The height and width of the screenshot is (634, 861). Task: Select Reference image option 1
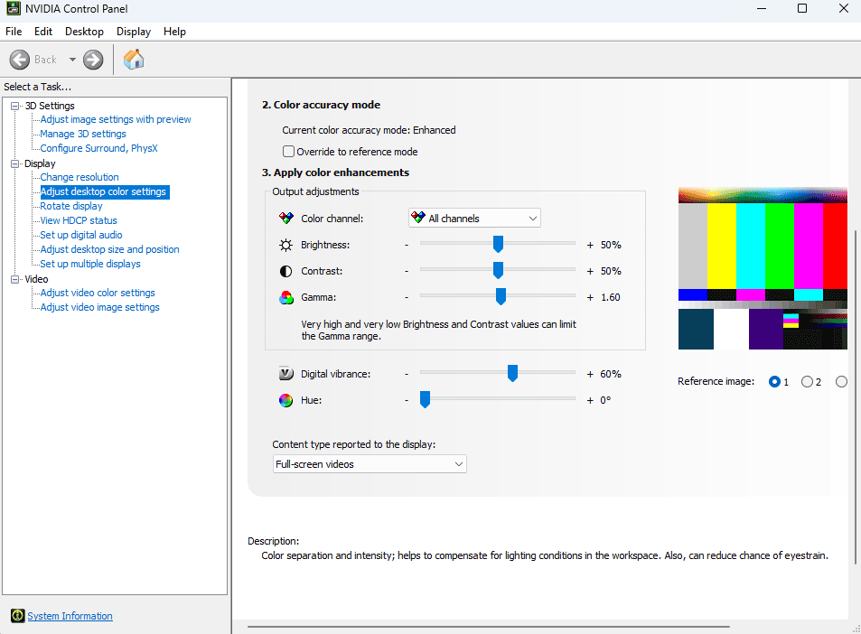[x=774, y=382]
